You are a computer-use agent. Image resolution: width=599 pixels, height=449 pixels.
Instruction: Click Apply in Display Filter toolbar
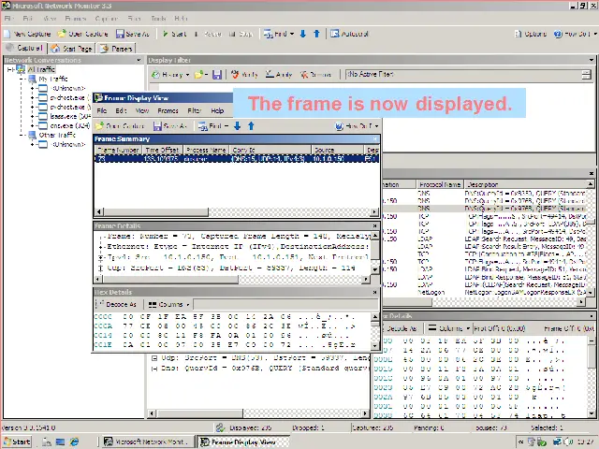coord(279,75)
